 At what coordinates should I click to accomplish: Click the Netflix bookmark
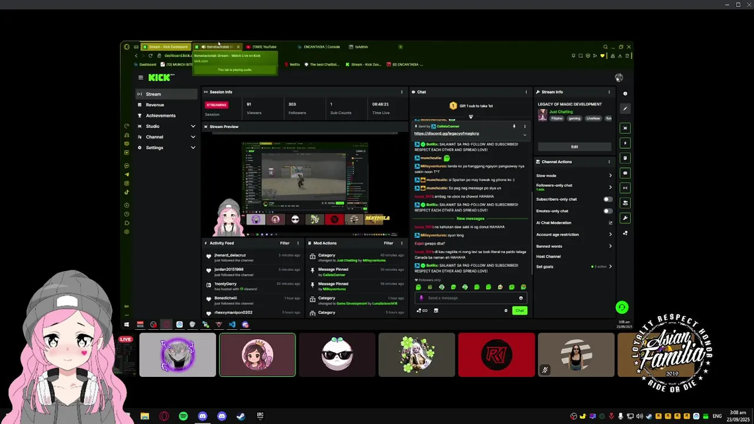pos(293,64)
